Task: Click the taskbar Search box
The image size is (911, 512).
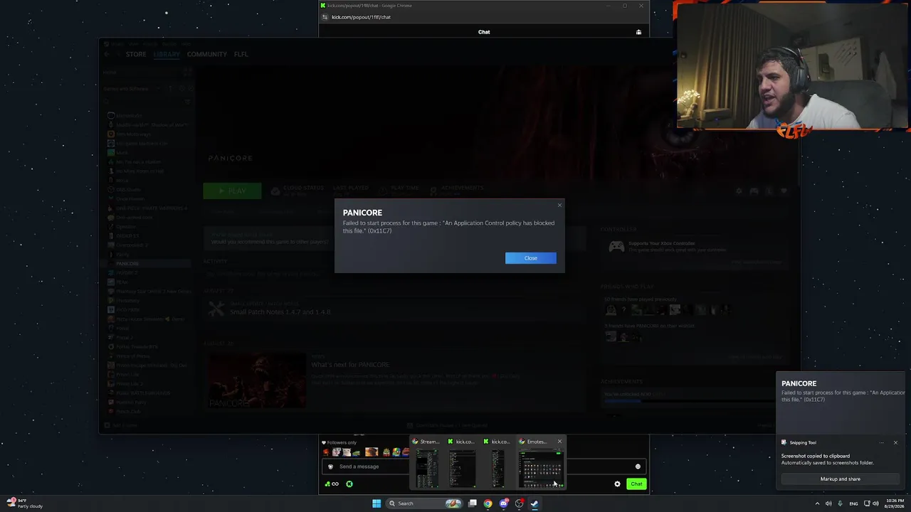Action: click(423, 503)
